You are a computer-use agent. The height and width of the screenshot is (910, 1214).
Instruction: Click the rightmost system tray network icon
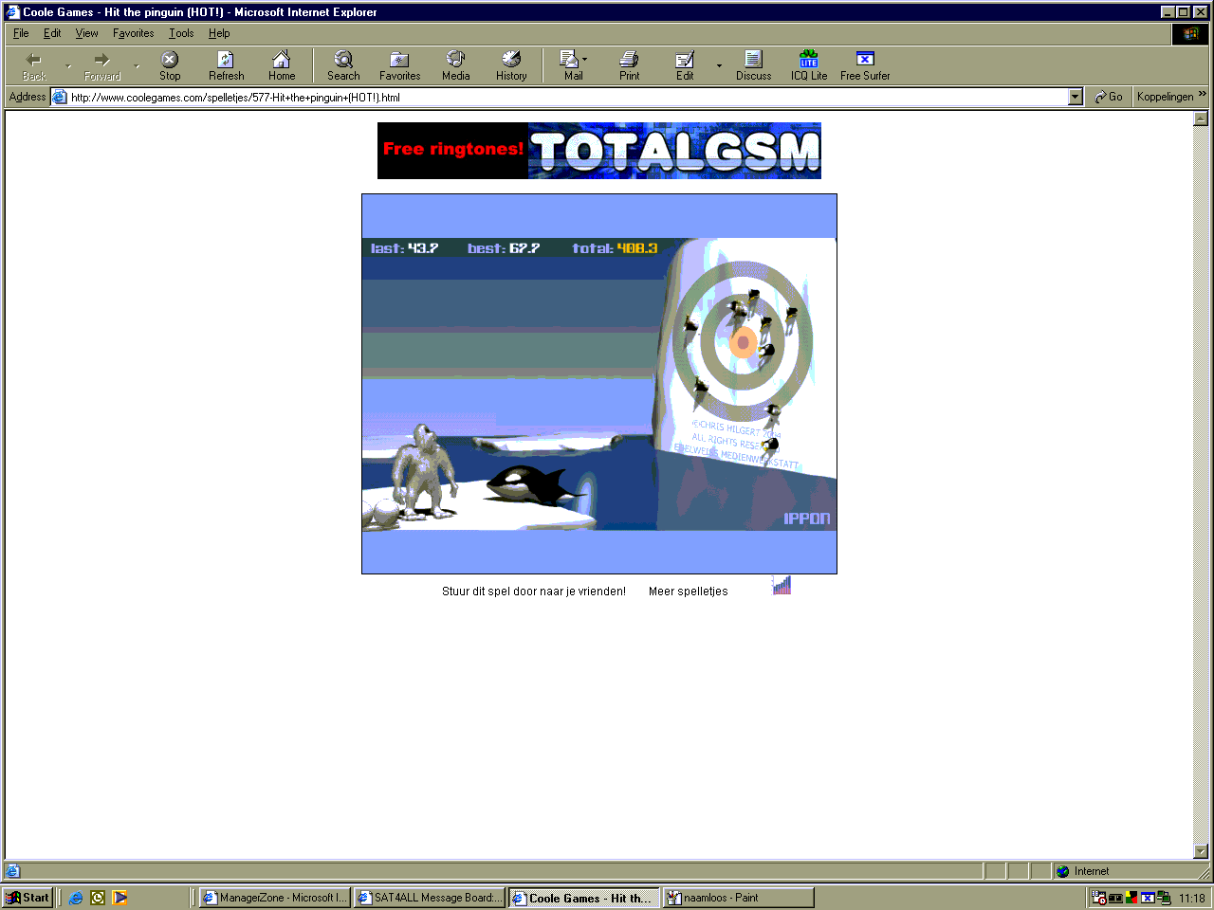[x=1164, y=898]
